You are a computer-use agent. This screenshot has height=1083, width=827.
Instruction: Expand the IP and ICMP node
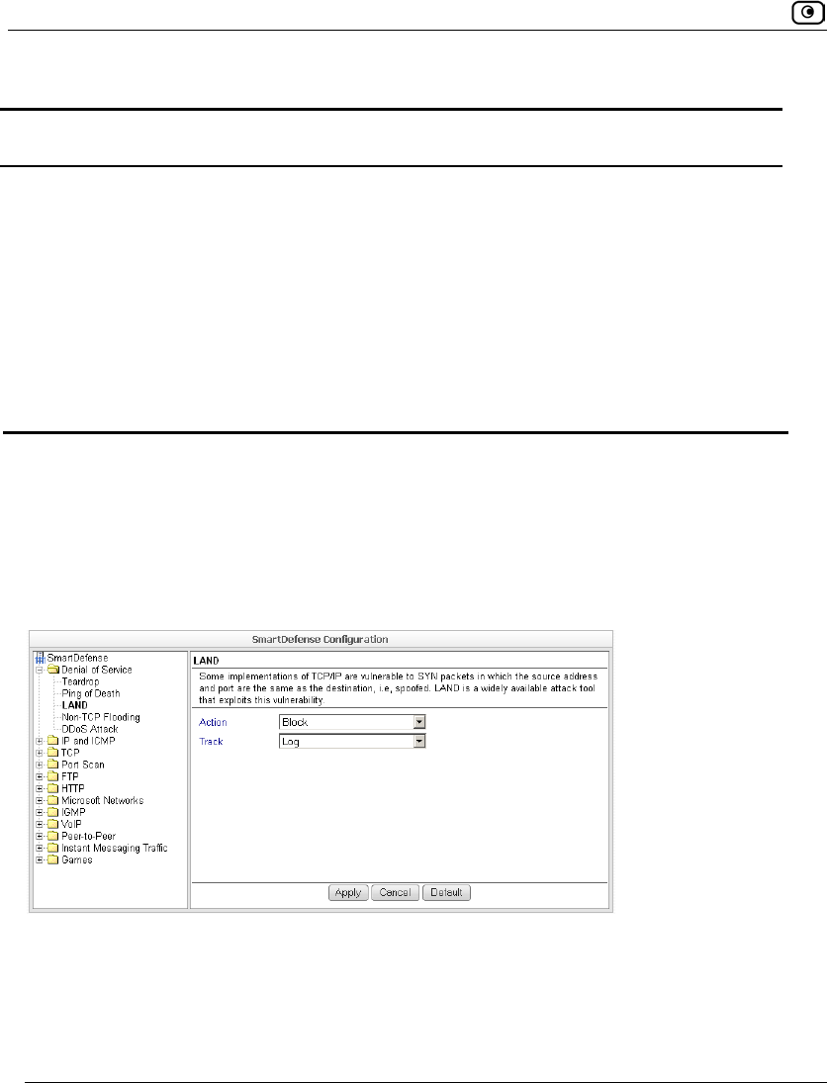point(41,741)
